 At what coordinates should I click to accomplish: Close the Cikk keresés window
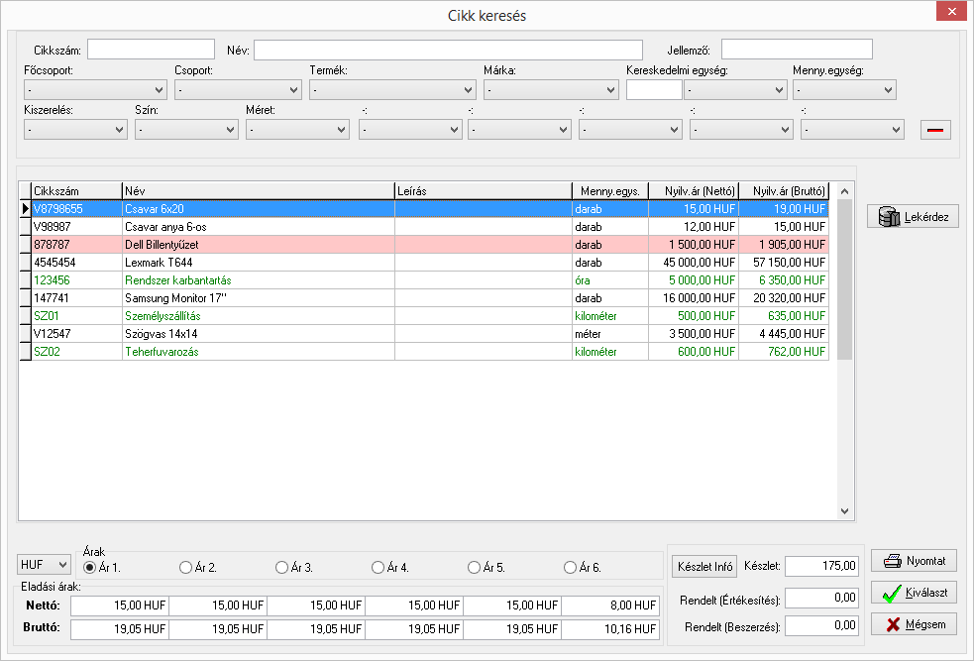[952, 12]
